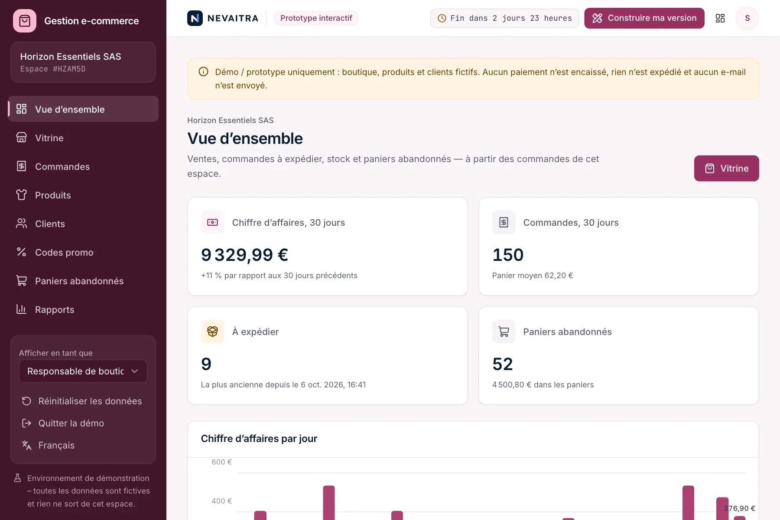
Task: Open the apps grid icon in the top bar
Action: click(720, 18)
